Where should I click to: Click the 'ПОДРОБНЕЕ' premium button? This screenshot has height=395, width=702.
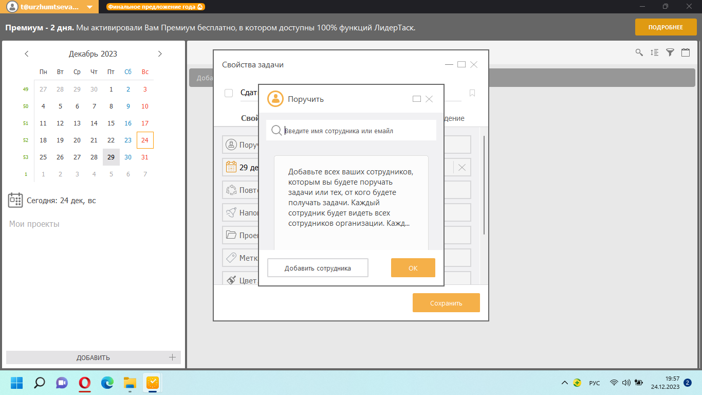(666, 27)
